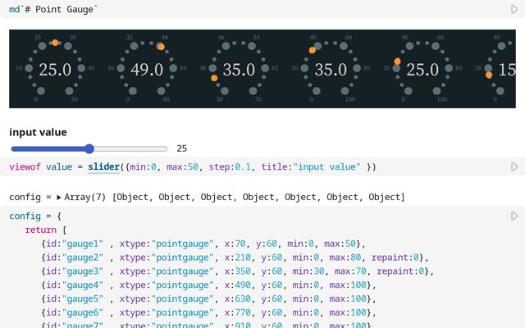Run the md Point Gauge cell
The image size is (525, 328).
coord(514,9)
